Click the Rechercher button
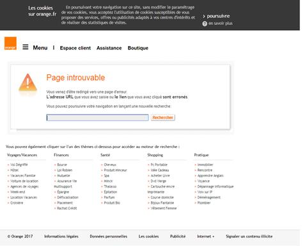 pyautogui.click(x=163, y=117)
